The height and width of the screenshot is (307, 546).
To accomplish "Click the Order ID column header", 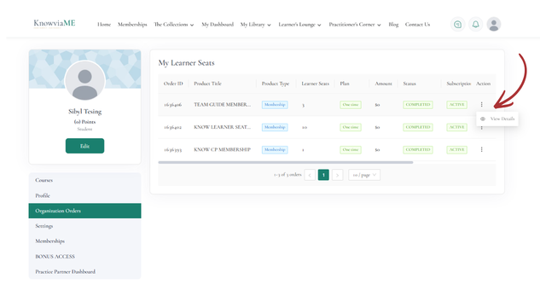I will (x=173, y=84).
